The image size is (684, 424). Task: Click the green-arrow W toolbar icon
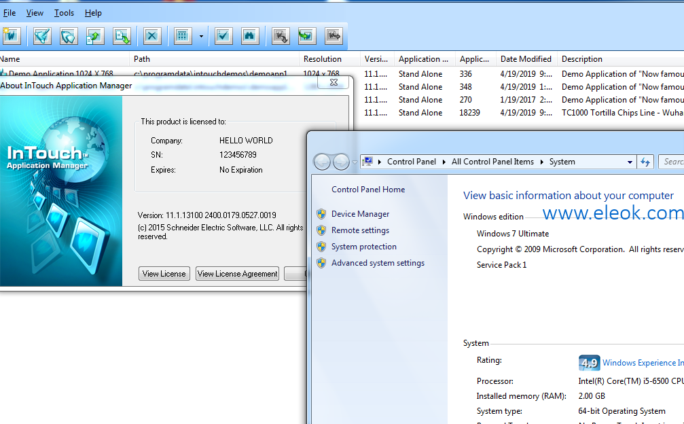(x=306, y=36)
